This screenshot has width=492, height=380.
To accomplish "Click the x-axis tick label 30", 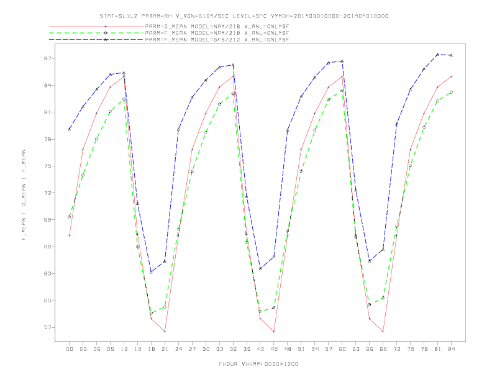I will point(206,349).
